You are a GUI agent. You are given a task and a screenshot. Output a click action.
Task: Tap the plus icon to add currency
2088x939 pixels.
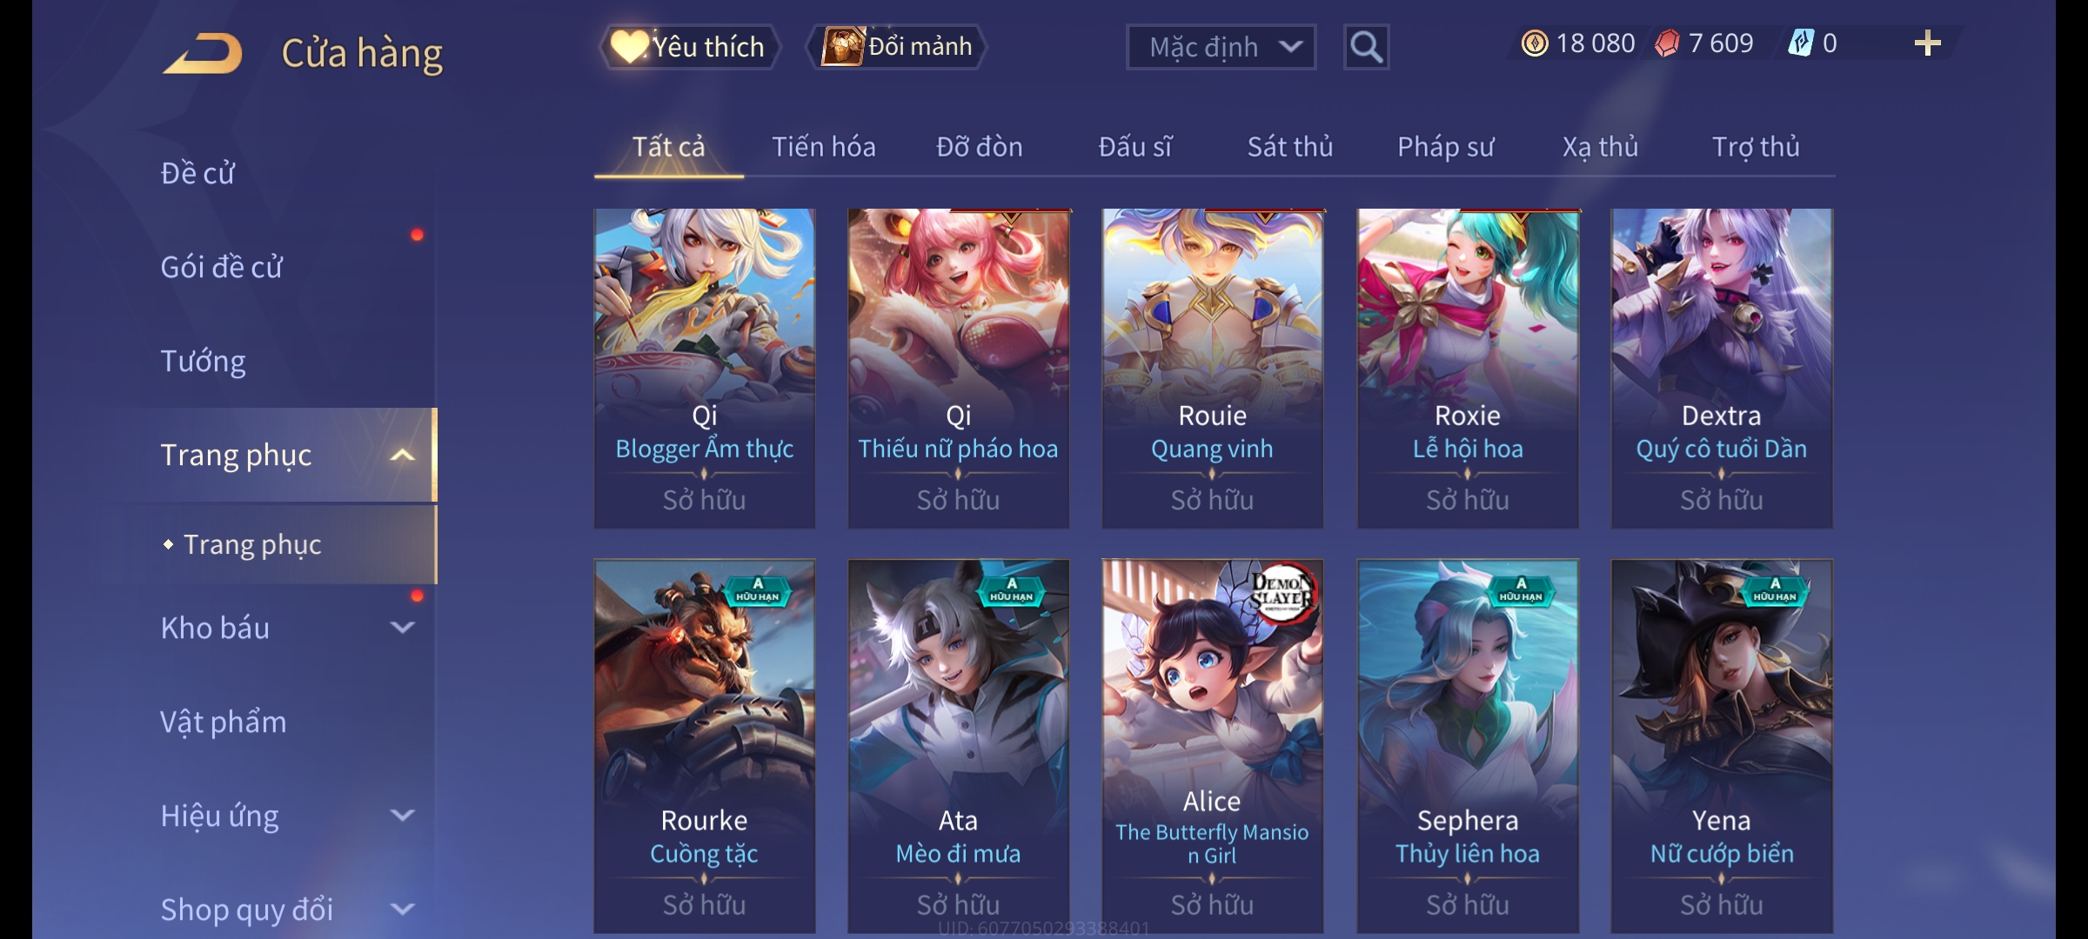click(x=1927, y=43)
